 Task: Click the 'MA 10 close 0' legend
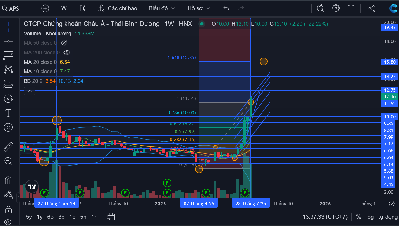tap(40, 72)
